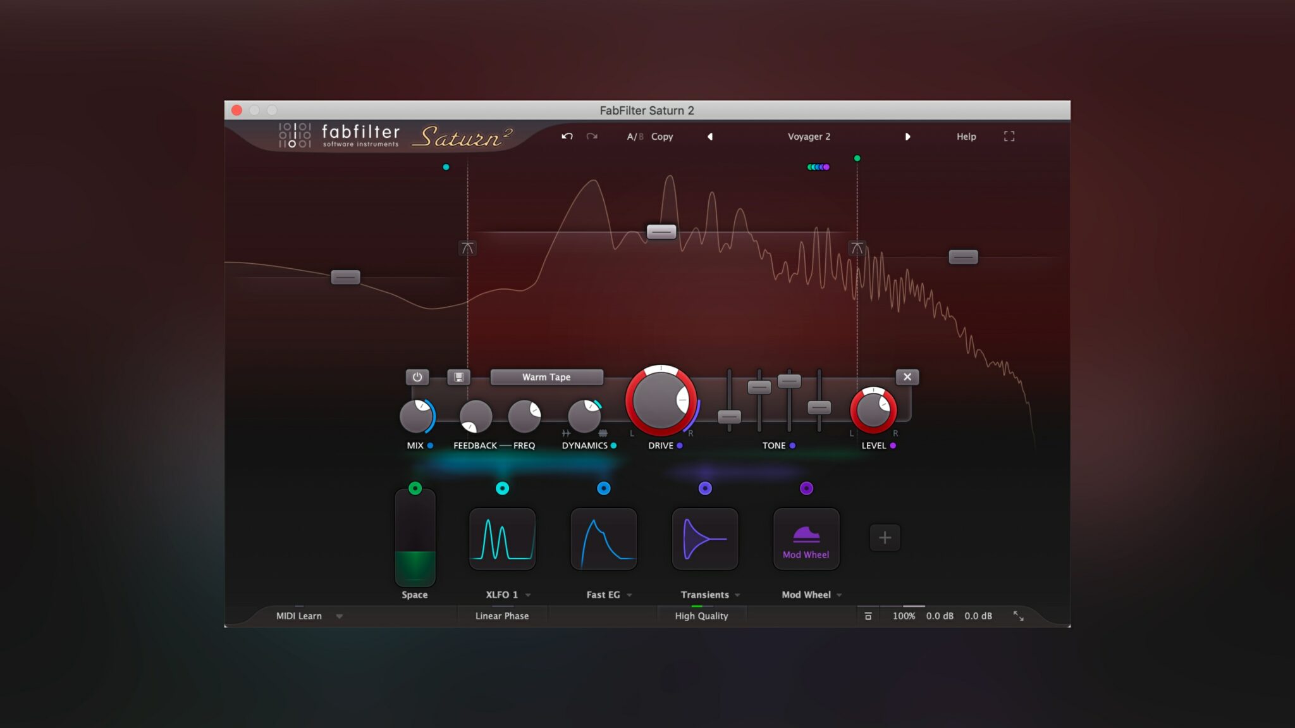This screenshot has height=728, width=1295.
Task: Expand the Mod Wheel dropdown arrow
Action: (839, 595)
